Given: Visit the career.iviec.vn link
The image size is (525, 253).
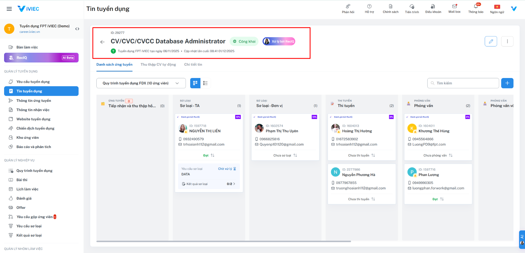Looking at the screenshot, I should tap(30, 32).
